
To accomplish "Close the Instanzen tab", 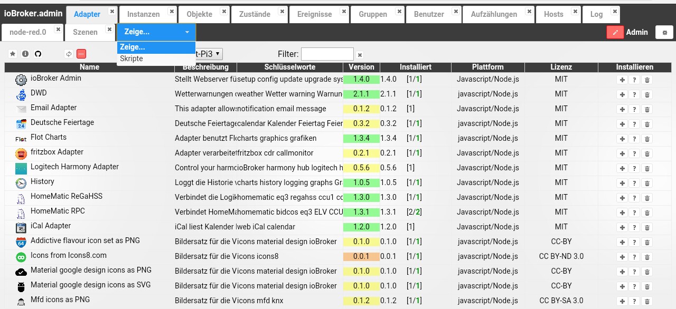I will coord(172,11).
